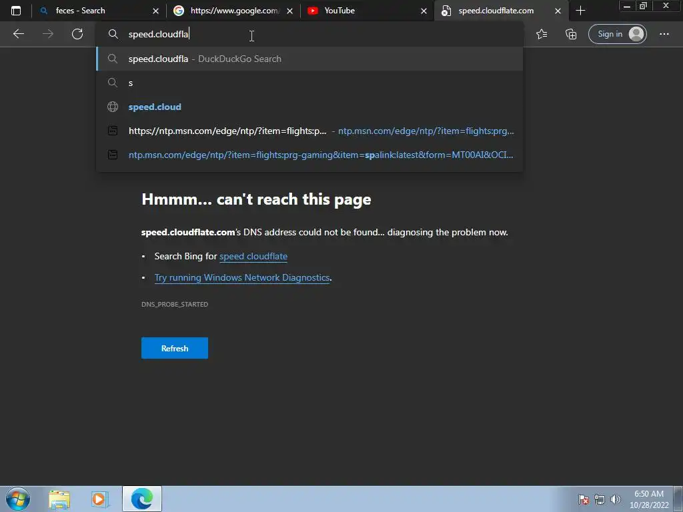Viewport: 683px width, 512px height.
Task: Open the Favorites star icon
Action: [x=542, y=34]
